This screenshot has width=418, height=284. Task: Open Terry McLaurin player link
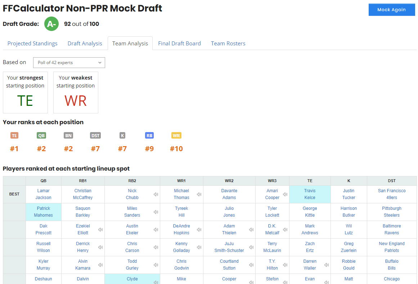point(272,247)
